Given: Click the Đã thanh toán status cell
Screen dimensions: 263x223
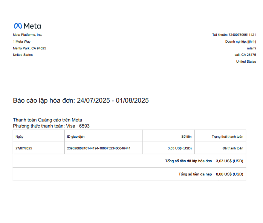Looking at the screenshot, I should pyautogui.click(x=220, y=148).
